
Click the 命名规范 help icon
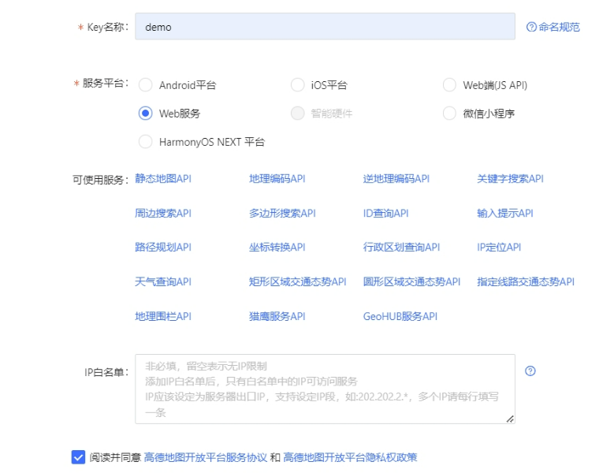(532, 27)
